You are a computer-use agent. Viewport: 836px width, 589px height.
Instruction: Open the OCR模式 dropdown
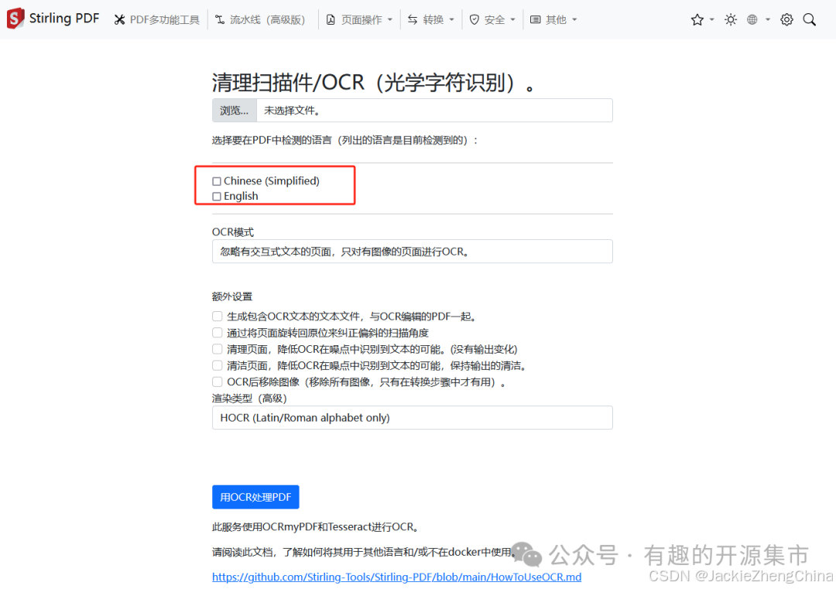click(412, 251)
